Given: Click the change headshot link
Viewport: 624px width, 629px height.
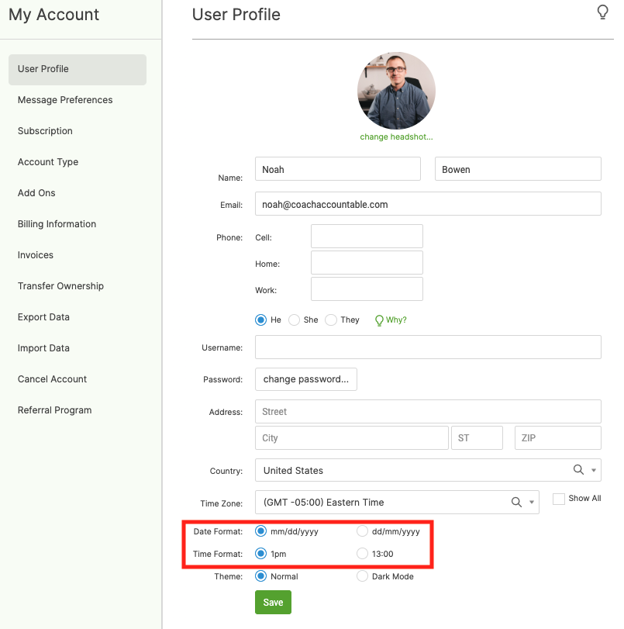Looking at the screenshot, I should tap(396, 137).
